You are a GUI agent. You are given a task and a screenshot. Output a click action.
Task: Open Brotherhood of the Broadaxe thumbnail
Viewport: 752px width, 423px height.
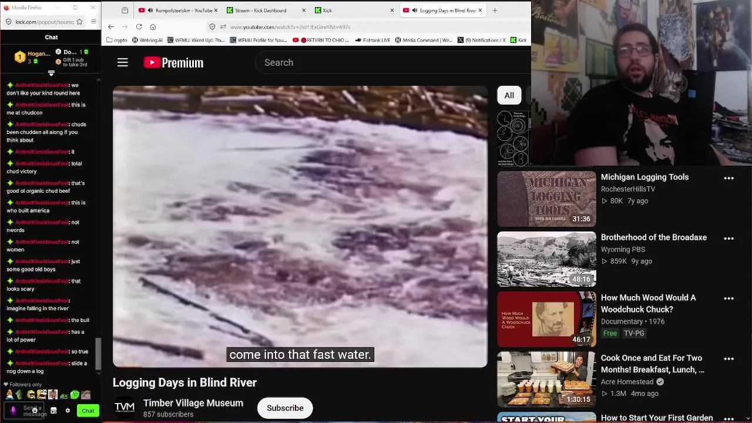(546, 259)
